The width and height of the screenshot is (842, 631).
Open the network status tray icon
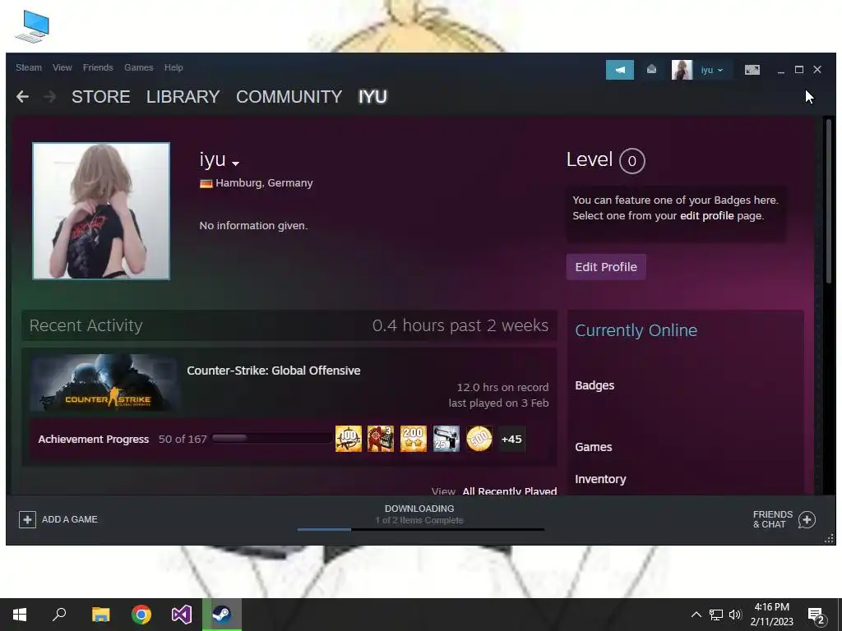coord(716,615)
